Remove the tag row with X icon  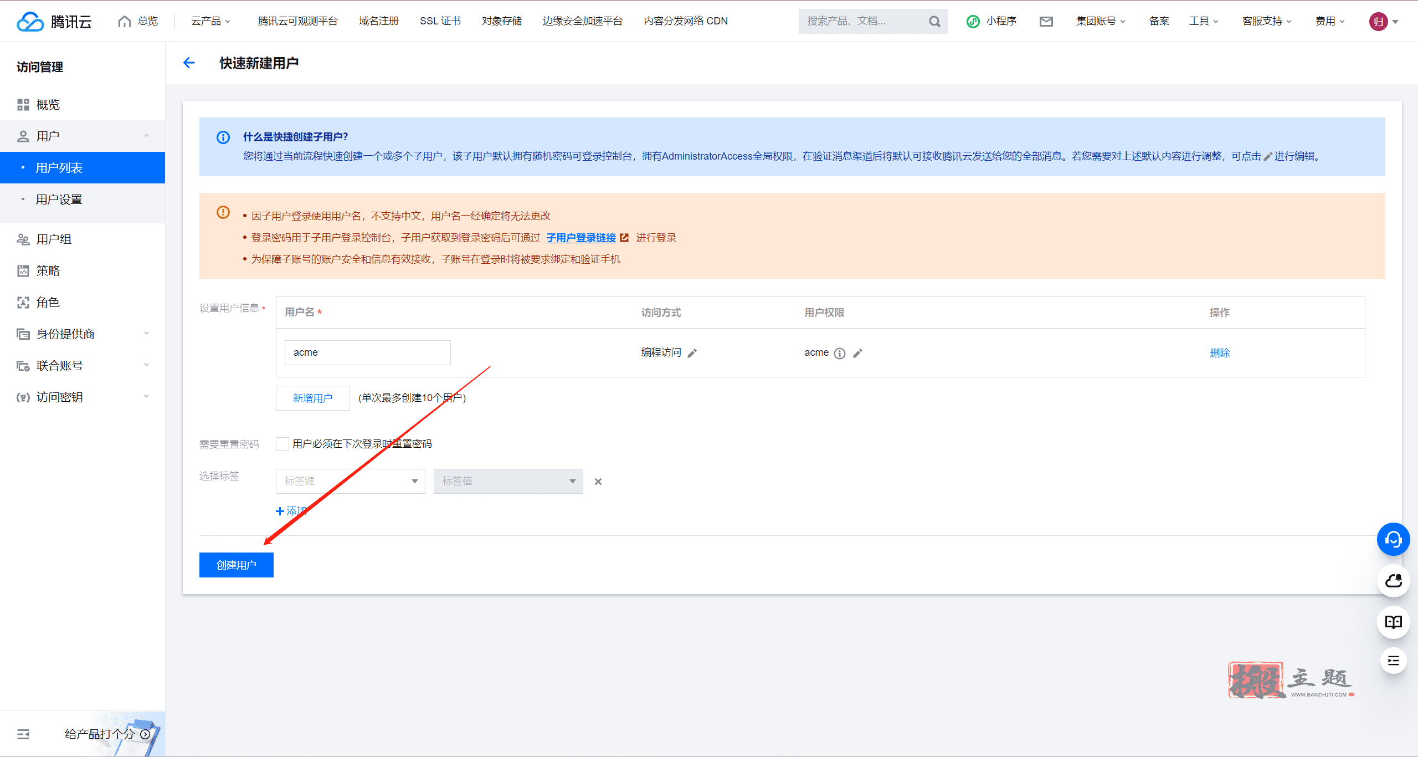(598, 482)
